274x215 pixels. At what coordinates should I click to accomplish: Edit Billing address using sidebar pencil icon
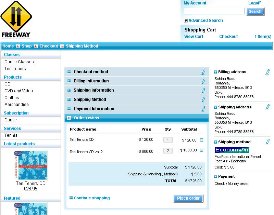(267, 72)
